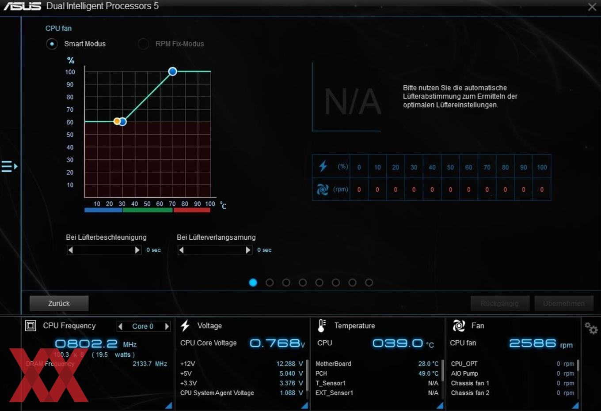Click the Übernehmen button
601x411 pixels.
pos(564,303)
